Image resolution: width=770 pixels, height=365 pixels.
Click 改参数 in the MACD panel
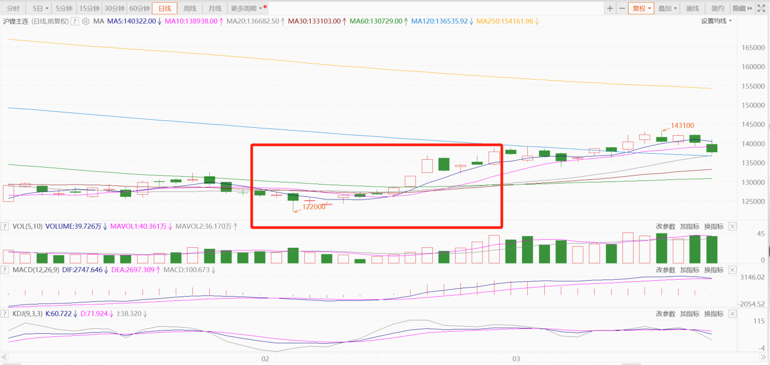tap(665, 270)
